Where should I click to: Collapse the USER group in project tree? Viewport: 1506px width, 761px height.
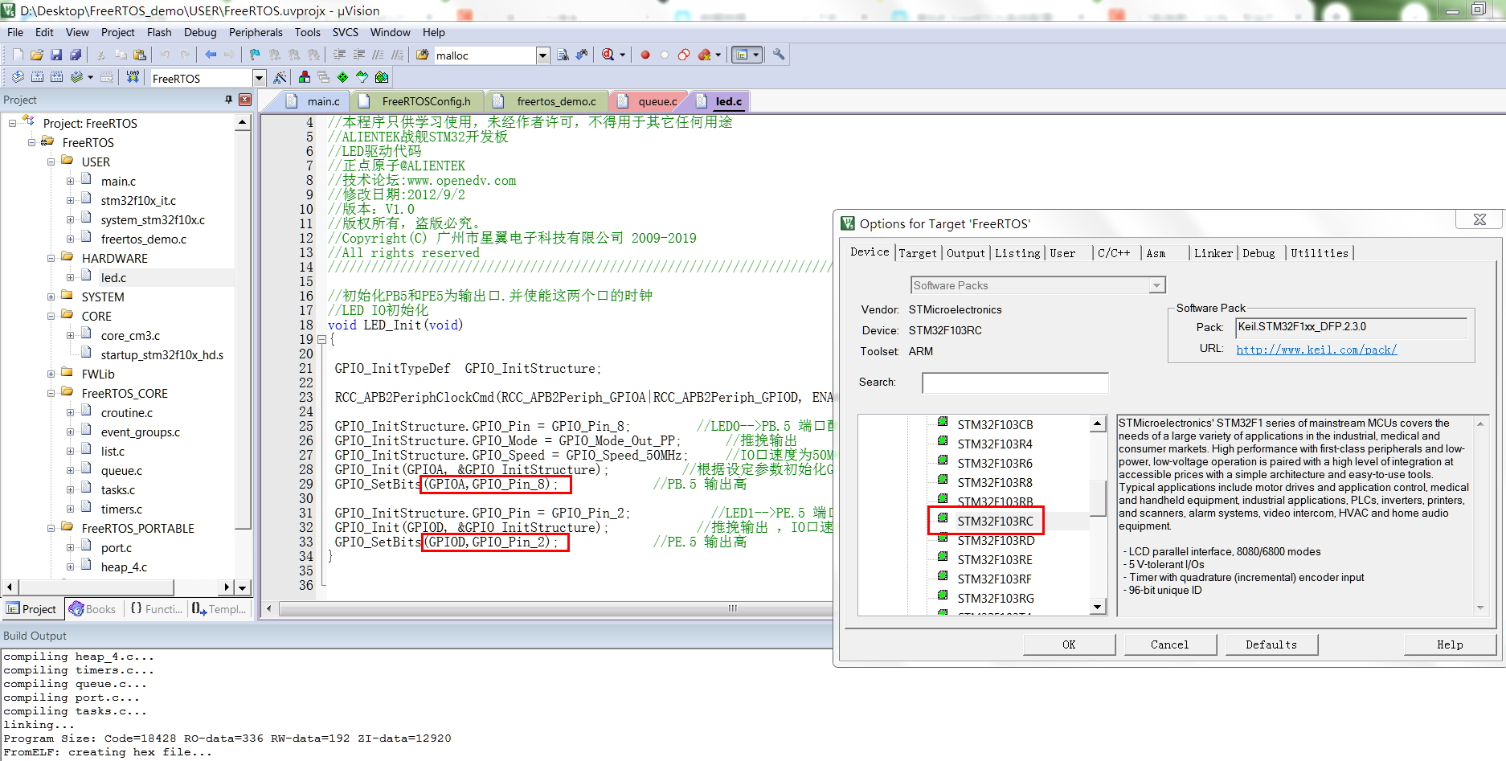[x=51, y=162]
